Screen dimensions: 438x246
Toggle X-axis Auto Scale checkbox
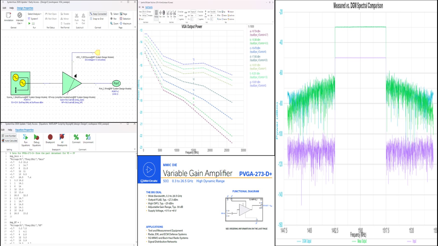tap(180, 12)
